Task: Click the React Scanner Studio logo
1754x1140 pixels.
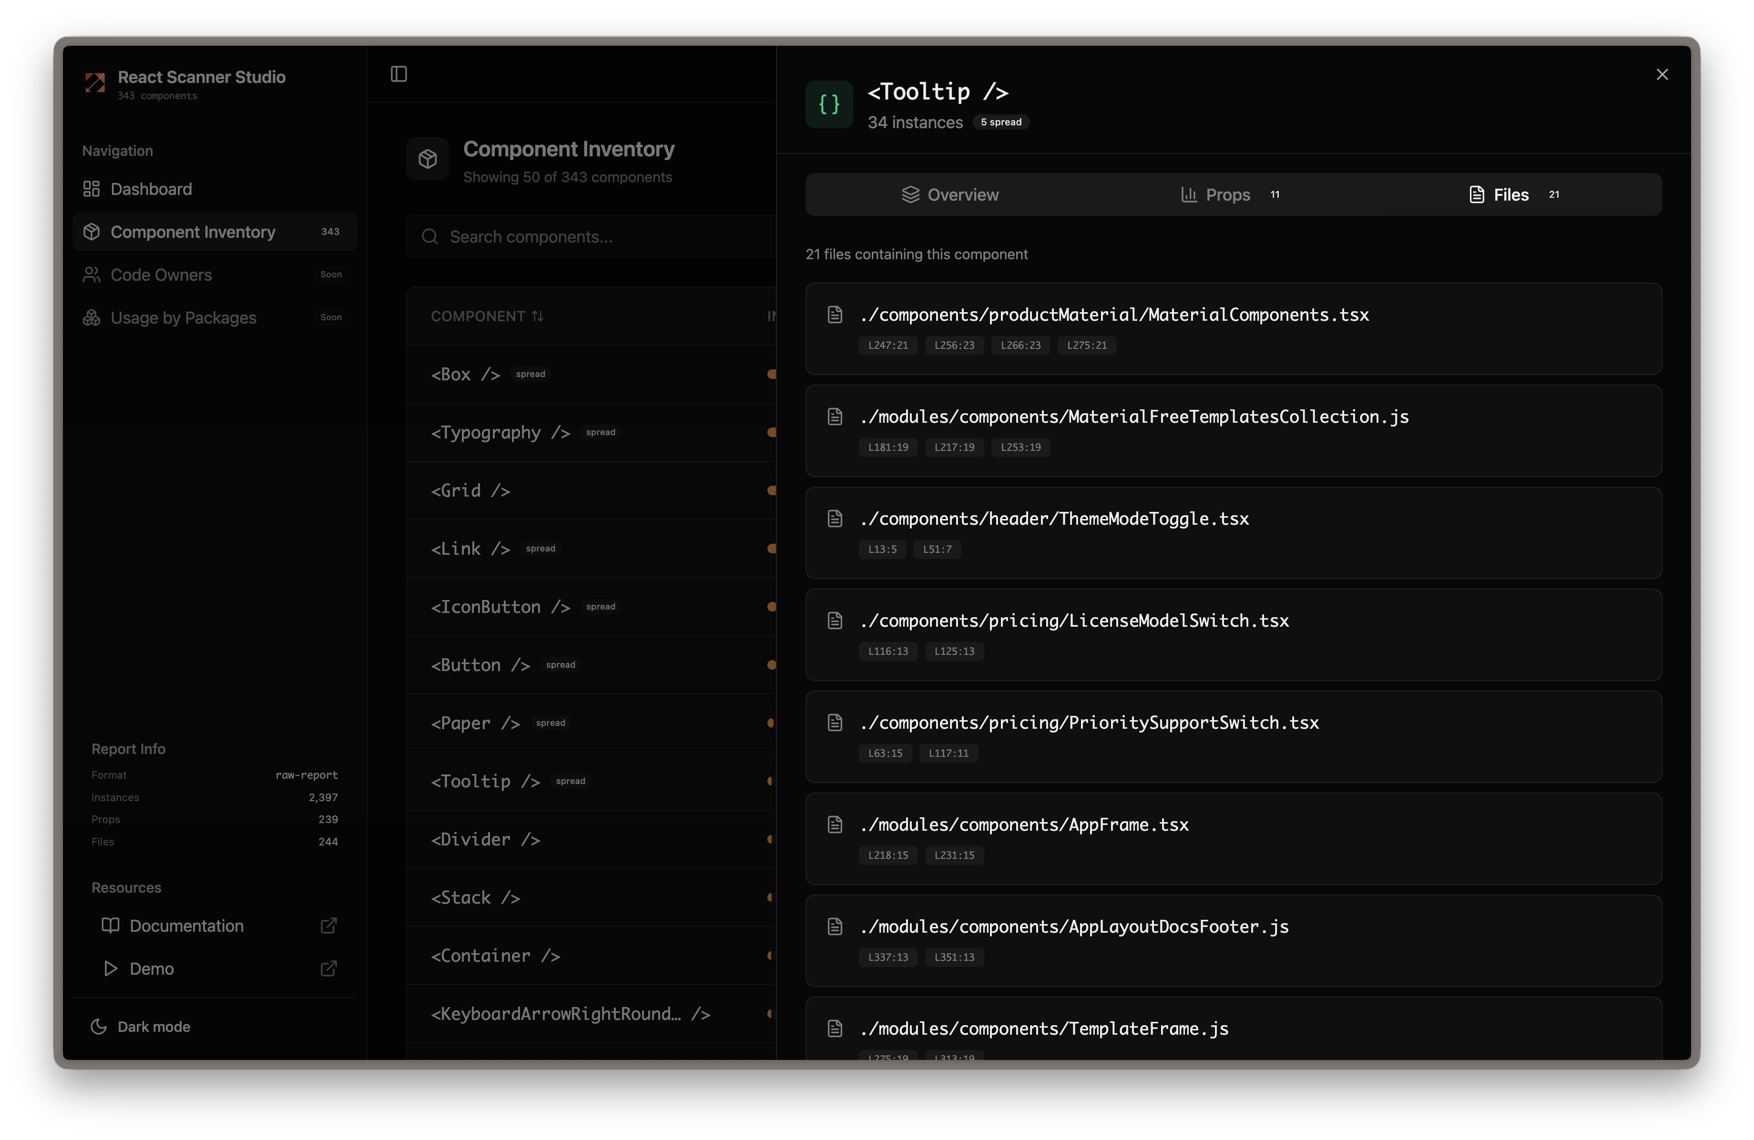Action: [95, 83]
